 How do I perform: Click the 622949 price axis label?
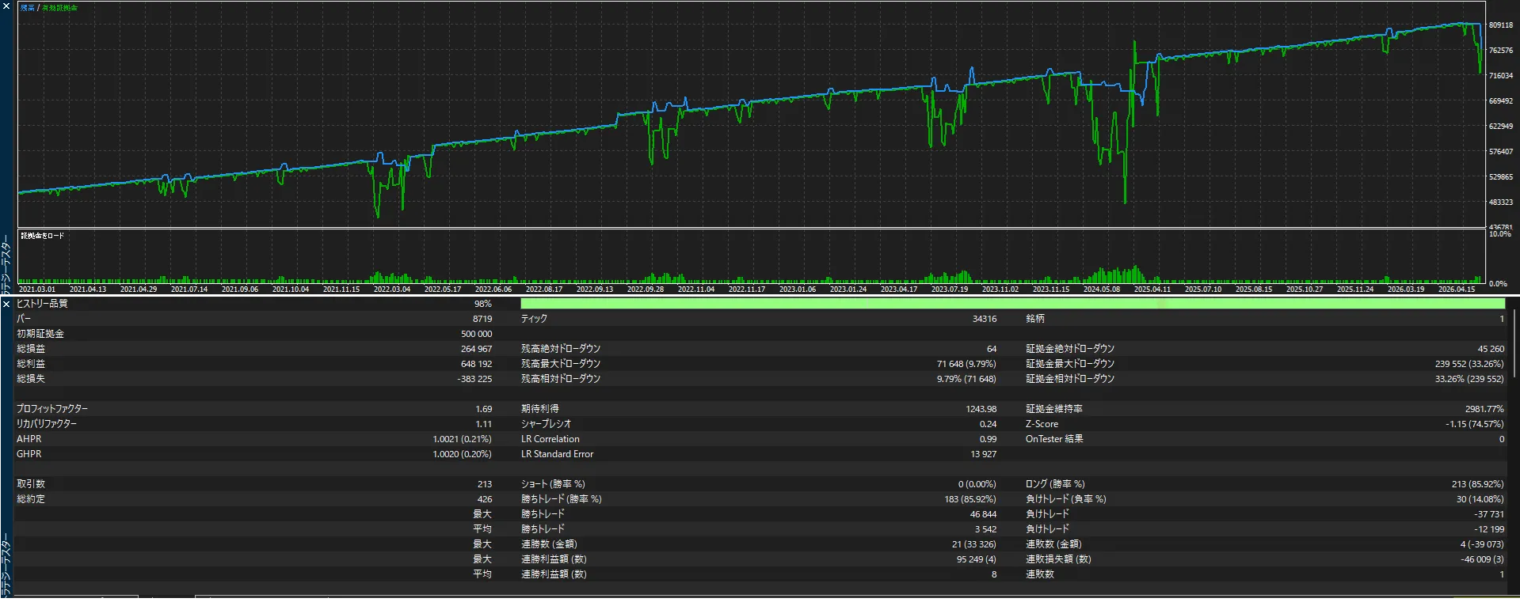1500,127
